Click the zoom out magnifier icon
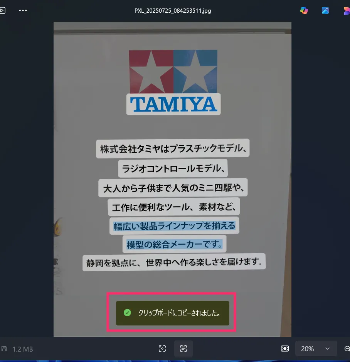The height and width of the screenshot is (362, 350). click(x=347, y=349)
